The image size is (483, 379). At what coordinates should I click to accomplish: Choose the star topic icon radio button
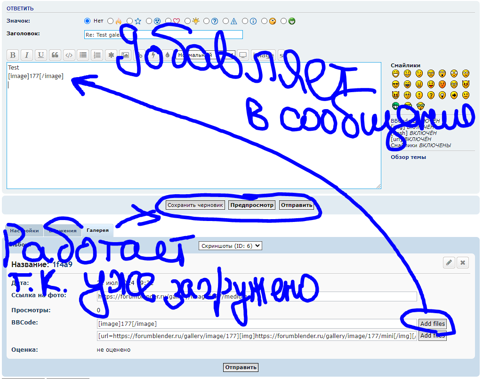130,21
